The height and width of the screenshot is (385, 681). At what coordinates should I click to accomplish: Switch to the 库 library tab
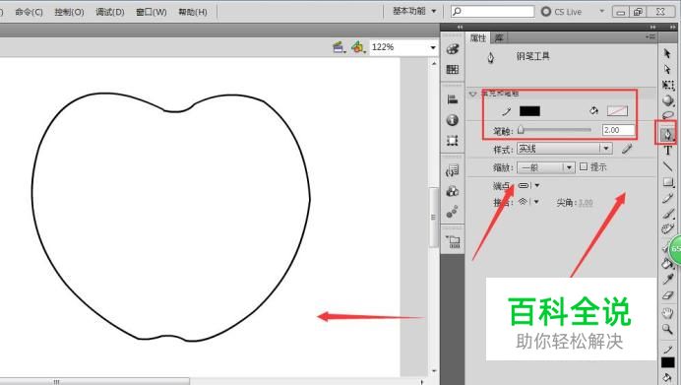tap(499, 37)
